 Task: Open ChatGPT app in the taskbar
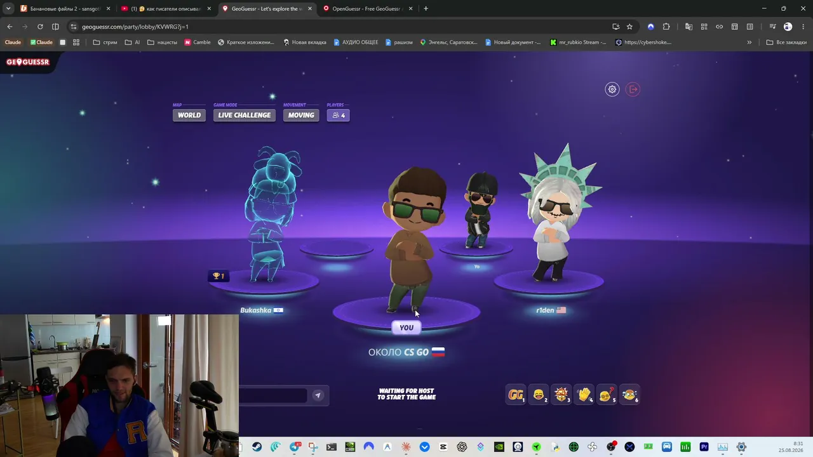(x=462, y=447)
